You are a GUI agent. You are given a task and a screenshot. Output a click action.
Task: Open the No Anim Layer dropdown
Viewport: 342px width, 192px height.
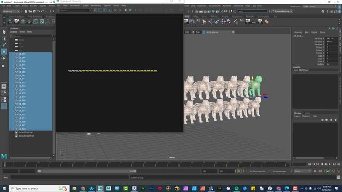pyautogui.click(x=279, y=171)
